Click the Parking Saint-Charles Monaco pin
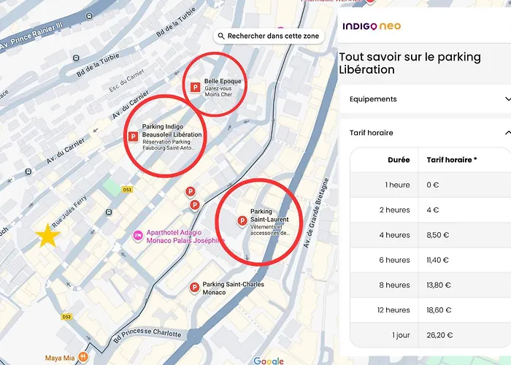 click(x=195, y=288)
